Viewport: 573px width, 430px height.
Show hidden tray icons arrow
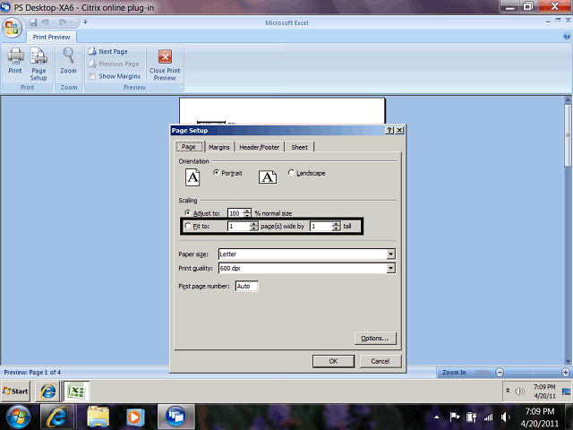[x=436, y=417]
